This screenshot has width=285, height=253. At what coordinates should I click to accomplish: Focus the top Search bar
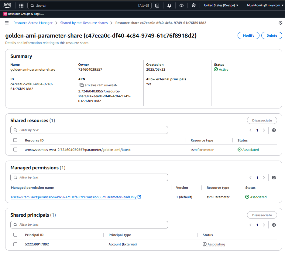89,6
